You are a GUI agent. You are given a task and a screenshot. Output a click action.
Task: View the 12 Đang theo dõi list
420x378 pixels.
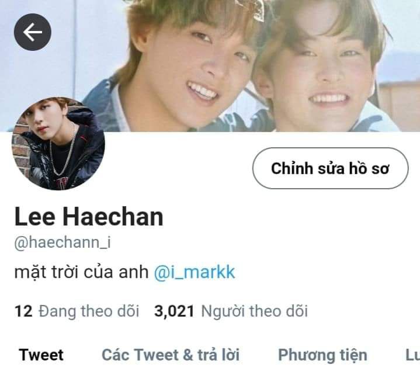pyautogui.click(x=77, y=311)
